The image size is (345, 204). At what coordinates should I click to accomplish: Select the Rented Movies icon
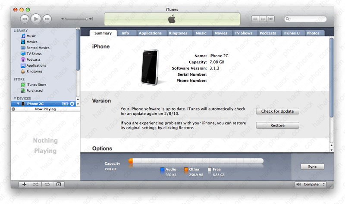pyautogui.click(x=23, y=48)
